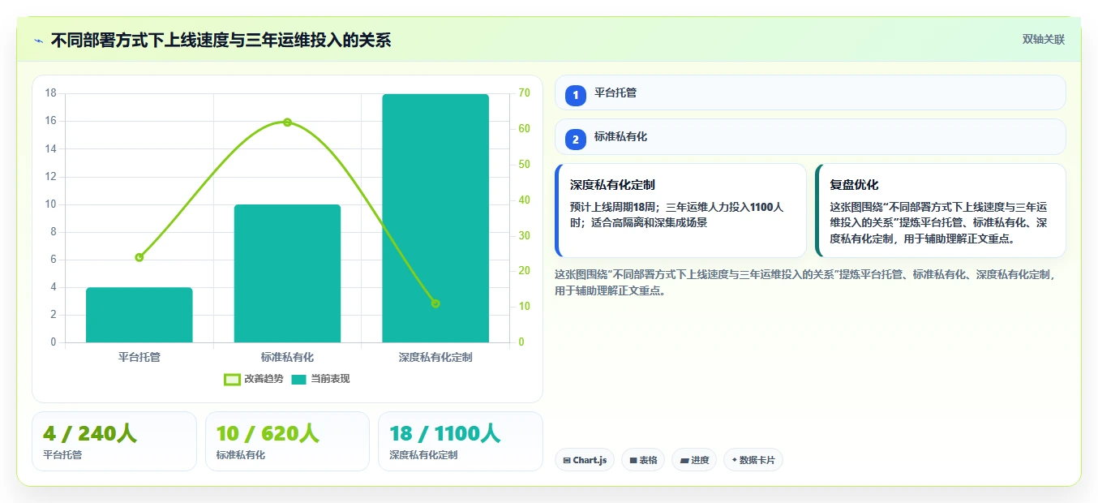Viewport: 1098px width, 503px height.
Task: Click 深度私有化定制 caption under 18 / 1100人
Action: tap(423, 455)
